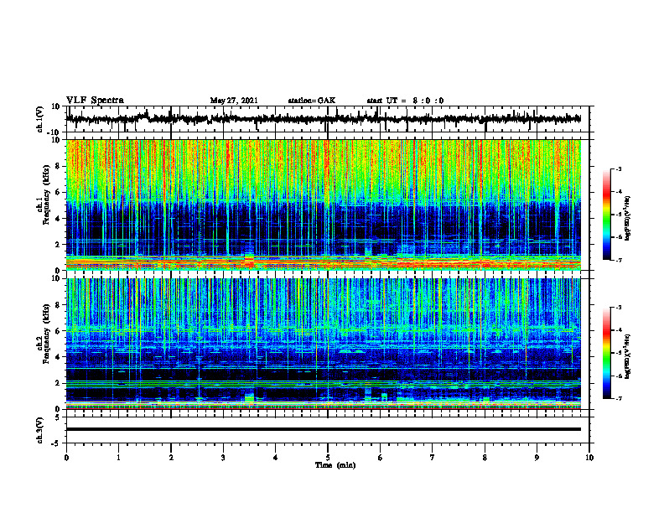Click the log(PSD) unit label beside ch.1 colorbar
Screen dimensions: 664x513
tap(628, 219)
